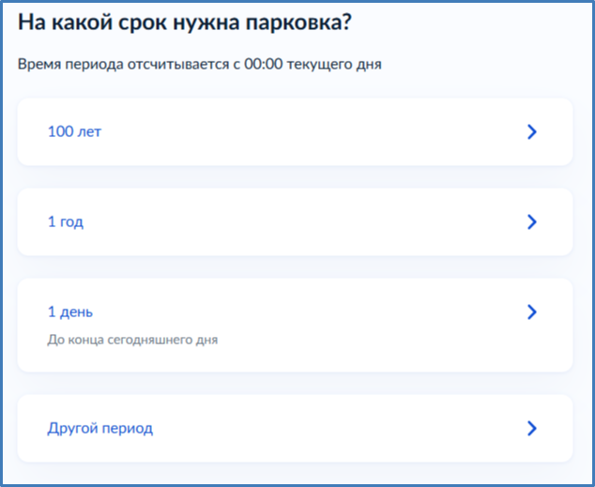Choose the 100-year option card
The width and height of the screenshot is (595, 487).
pos(295,132)
